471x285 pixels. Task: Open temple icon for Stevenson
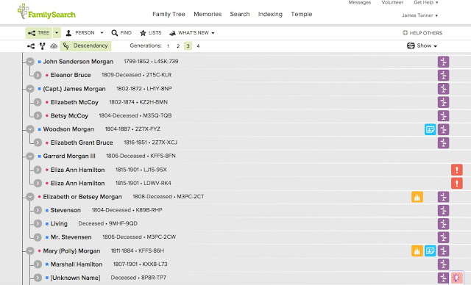click(443, 210)
